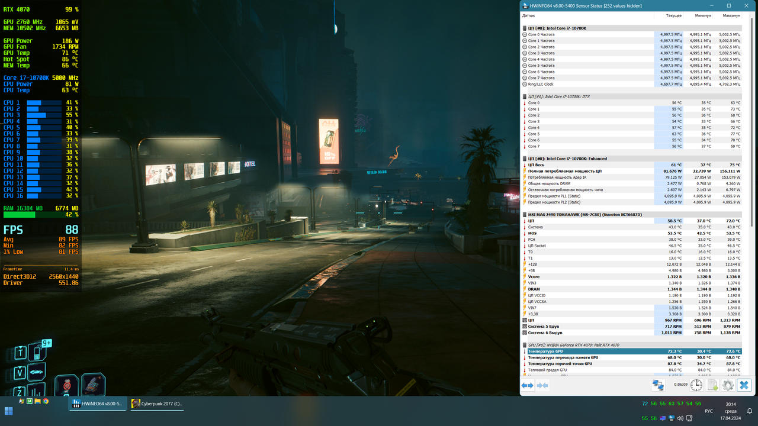
Task: Open the taskbar clock and date
Action: [x=731, y=411]
